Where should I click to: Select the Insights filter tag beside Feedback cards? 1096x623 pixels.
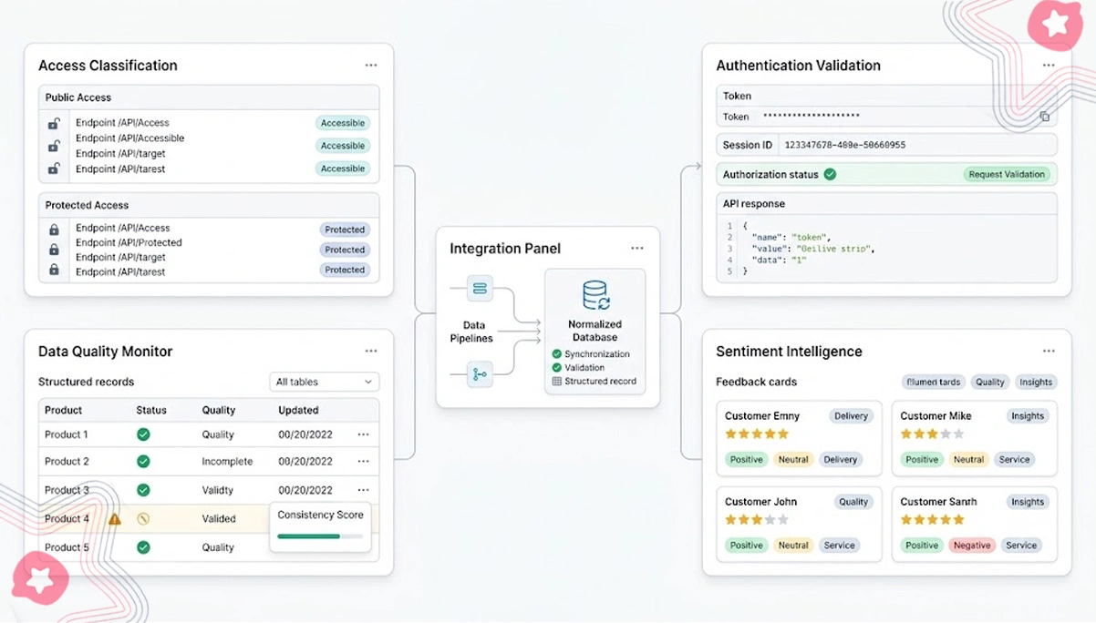(1036, 383)
